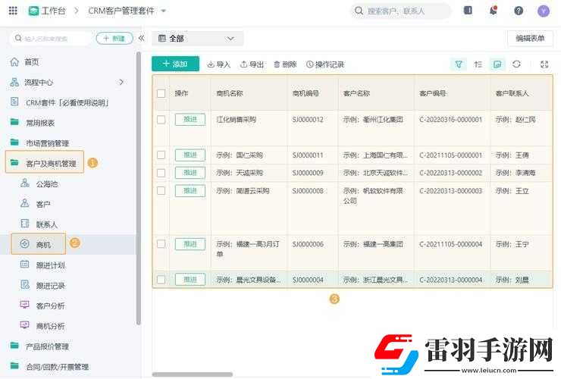561x379 pixels.
Task: Click the 编辑表单 button
Action: click(530, 39)
